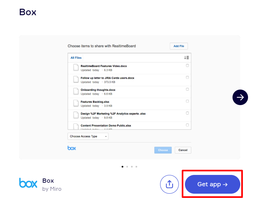260x205 pixels.
Task: Jump to the second carousel dot
Action: 127,167
